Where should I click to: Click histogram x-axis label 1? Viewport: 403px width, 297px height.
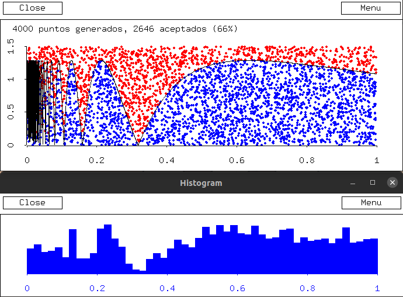pyautogui.click(x=377, y=288)
